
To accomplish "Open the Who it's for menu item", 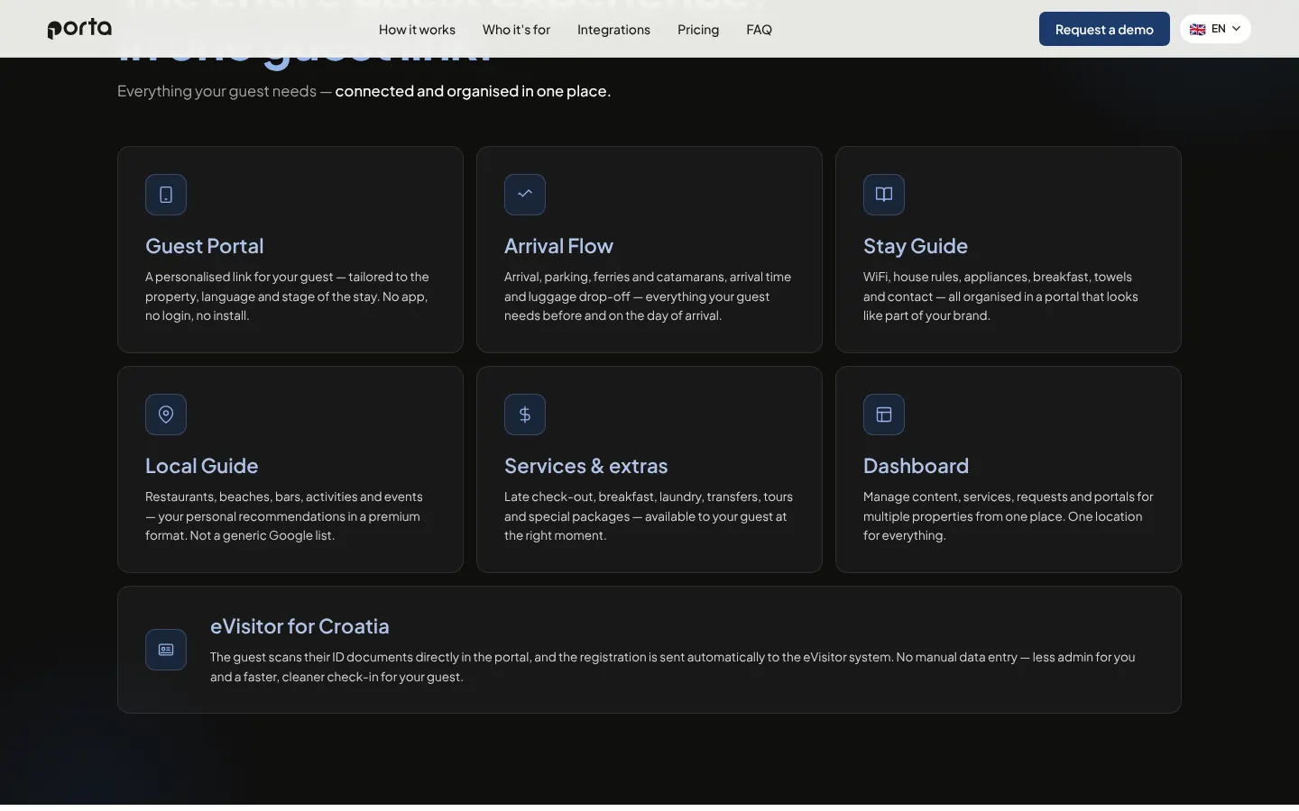I will click(516, 30).
